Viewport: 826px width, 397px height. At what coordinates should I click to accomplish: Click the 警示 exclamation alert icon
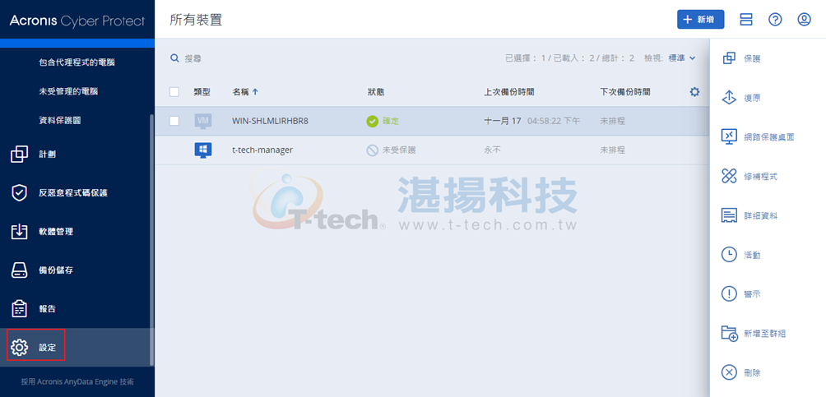[x=729, y=293]
